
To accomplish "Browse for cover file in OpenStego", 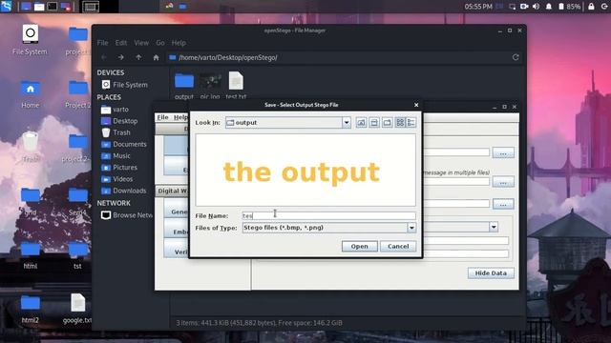I will tap(503, 182).
